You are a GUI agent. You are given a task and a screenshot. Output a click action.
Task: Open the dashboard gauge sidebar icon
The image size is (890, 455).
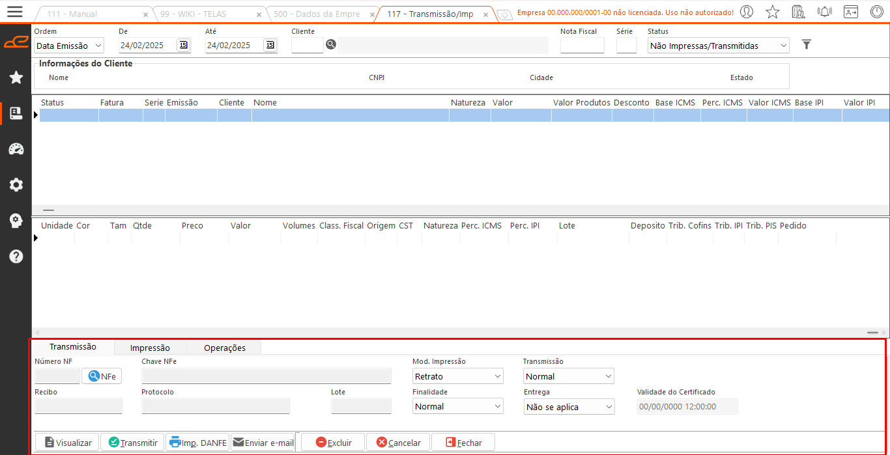coord(16,149)
